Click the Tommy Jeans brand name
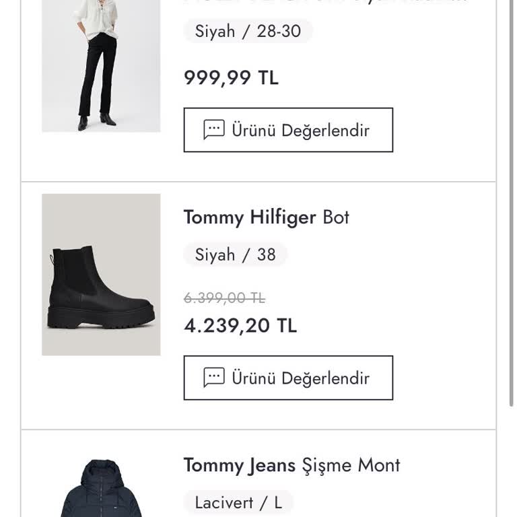 pyautogui.click(x=240, y=465)
